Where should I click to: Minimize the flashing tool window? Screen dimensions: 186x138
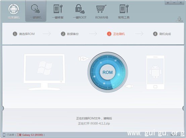(x=174, y=3)
